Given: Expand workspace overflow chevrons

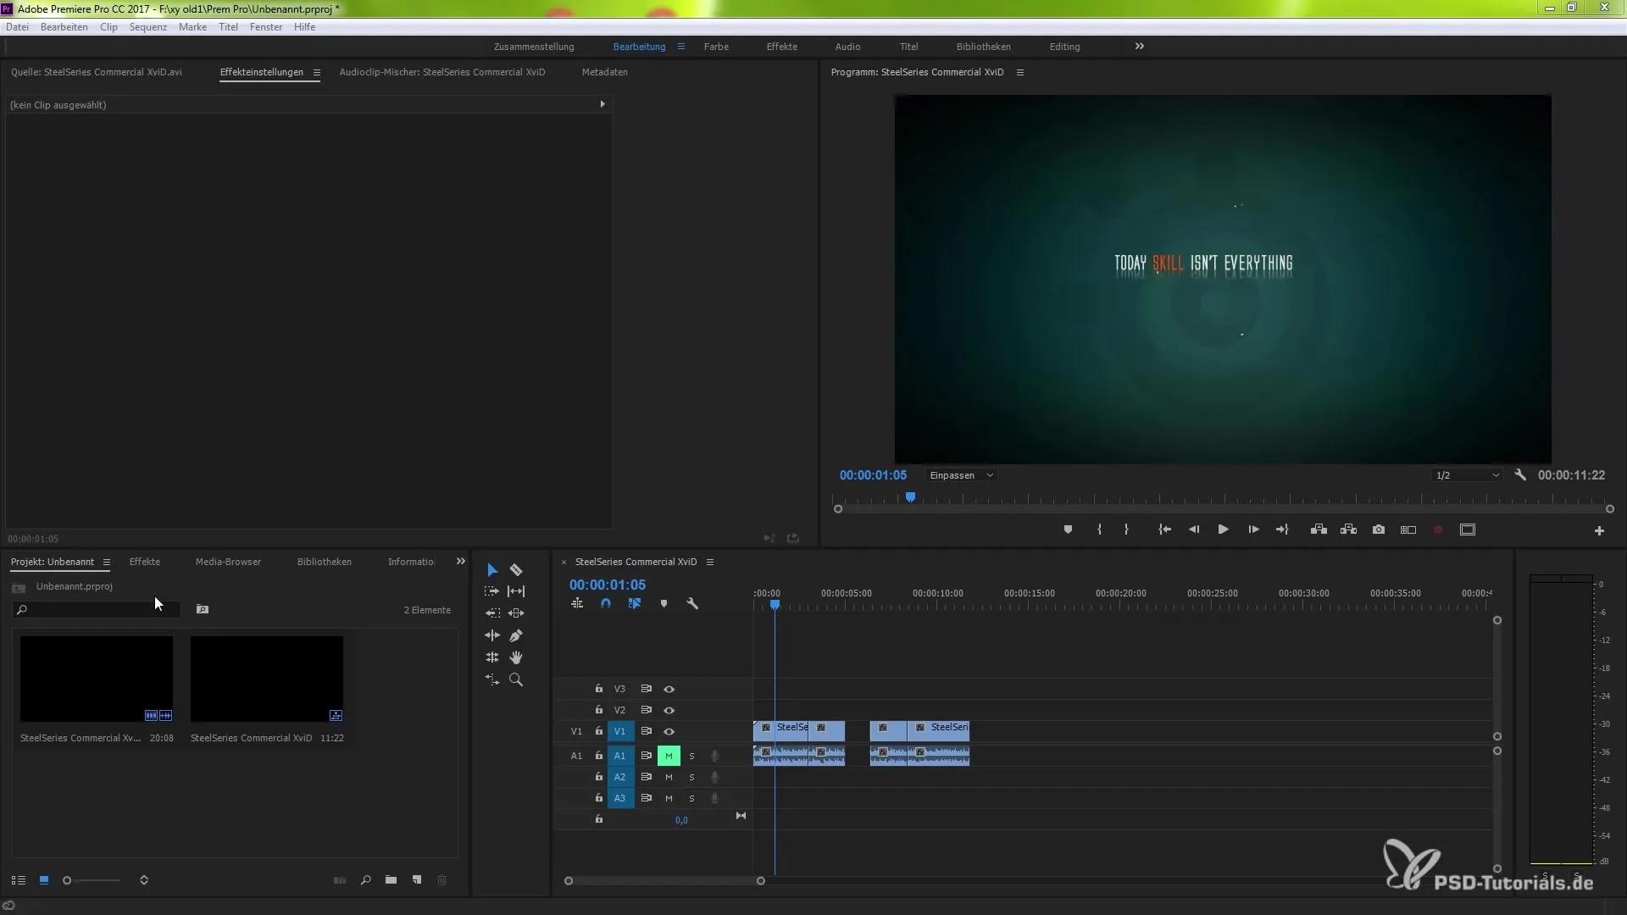Looking at the screenshot, I should [x=1140, y=47].
